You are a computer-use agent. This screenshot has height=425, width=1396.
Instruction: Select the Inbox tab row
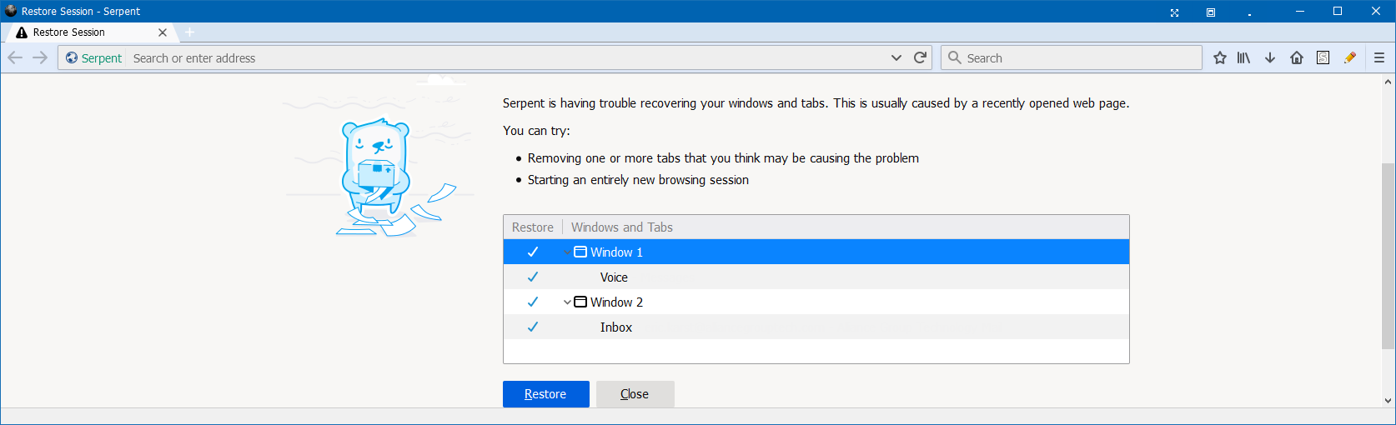[x=816, y=327]
